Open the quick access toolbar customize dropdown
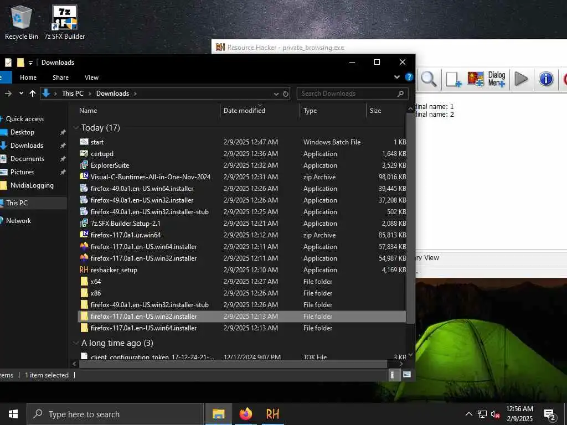The image size is (567, 425). [31, 63]
